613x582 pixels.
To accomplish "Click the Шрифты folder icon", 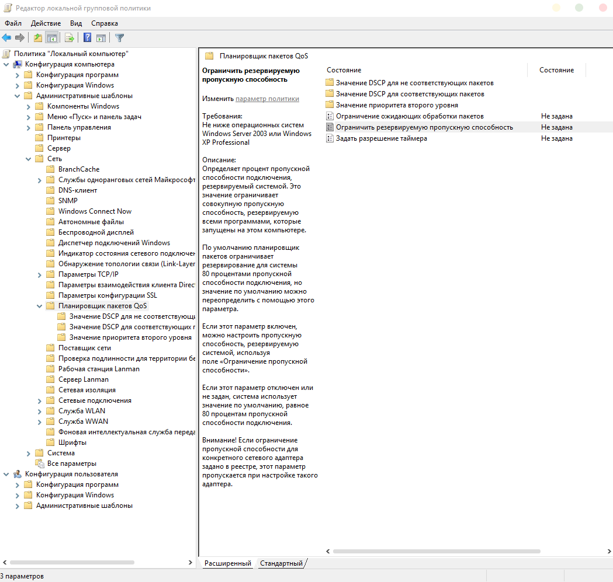I will [x=50, y=442].
